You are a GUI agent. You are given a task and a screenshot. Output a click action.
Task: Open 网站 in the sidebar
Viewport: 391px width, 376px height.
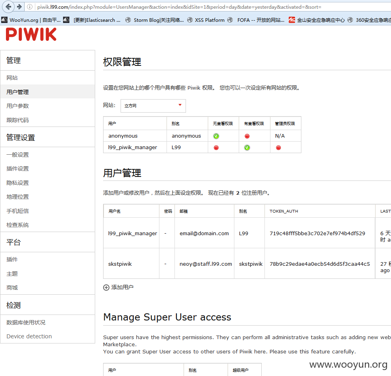12,78
